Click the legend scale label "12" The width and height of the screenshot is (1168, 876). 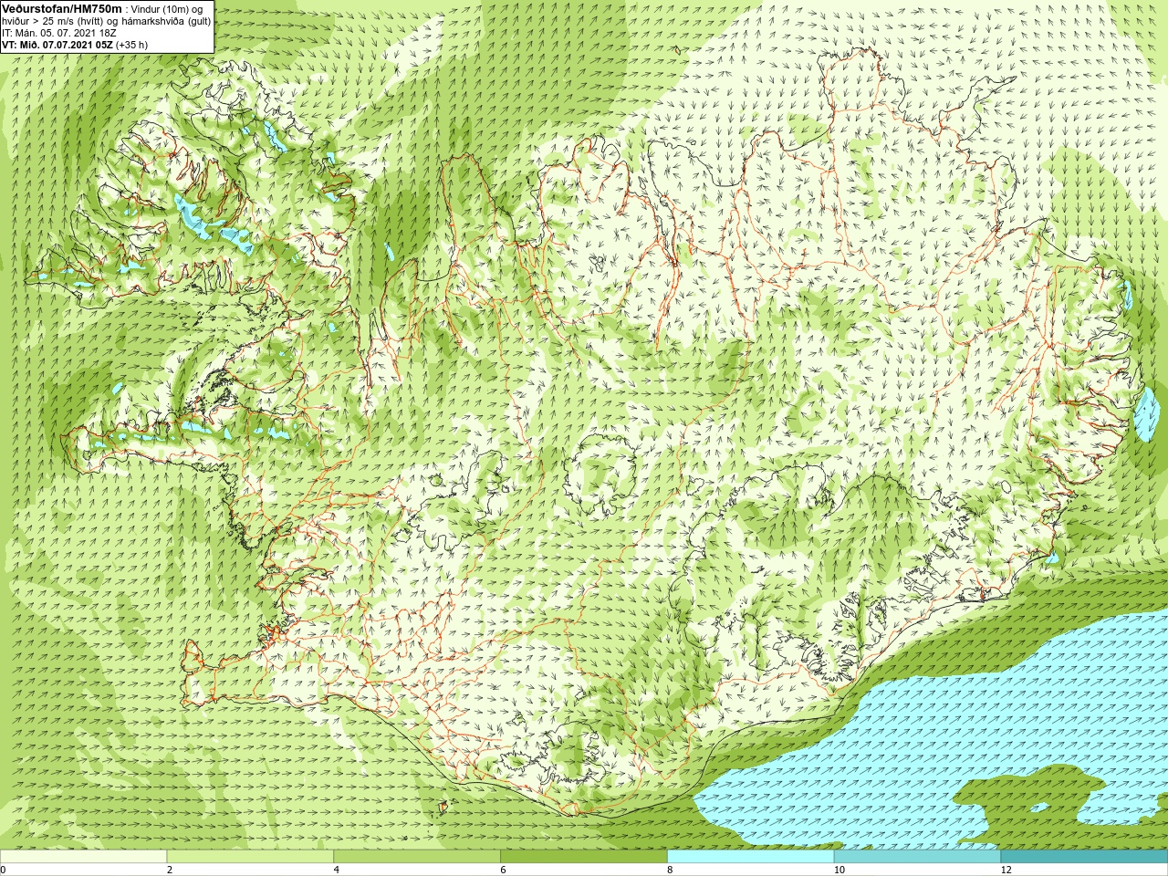pos(1006,870)
